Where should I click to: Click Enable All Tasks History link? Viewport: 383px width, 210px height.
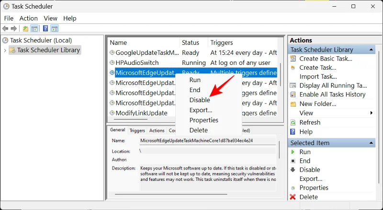click(332, 94)
